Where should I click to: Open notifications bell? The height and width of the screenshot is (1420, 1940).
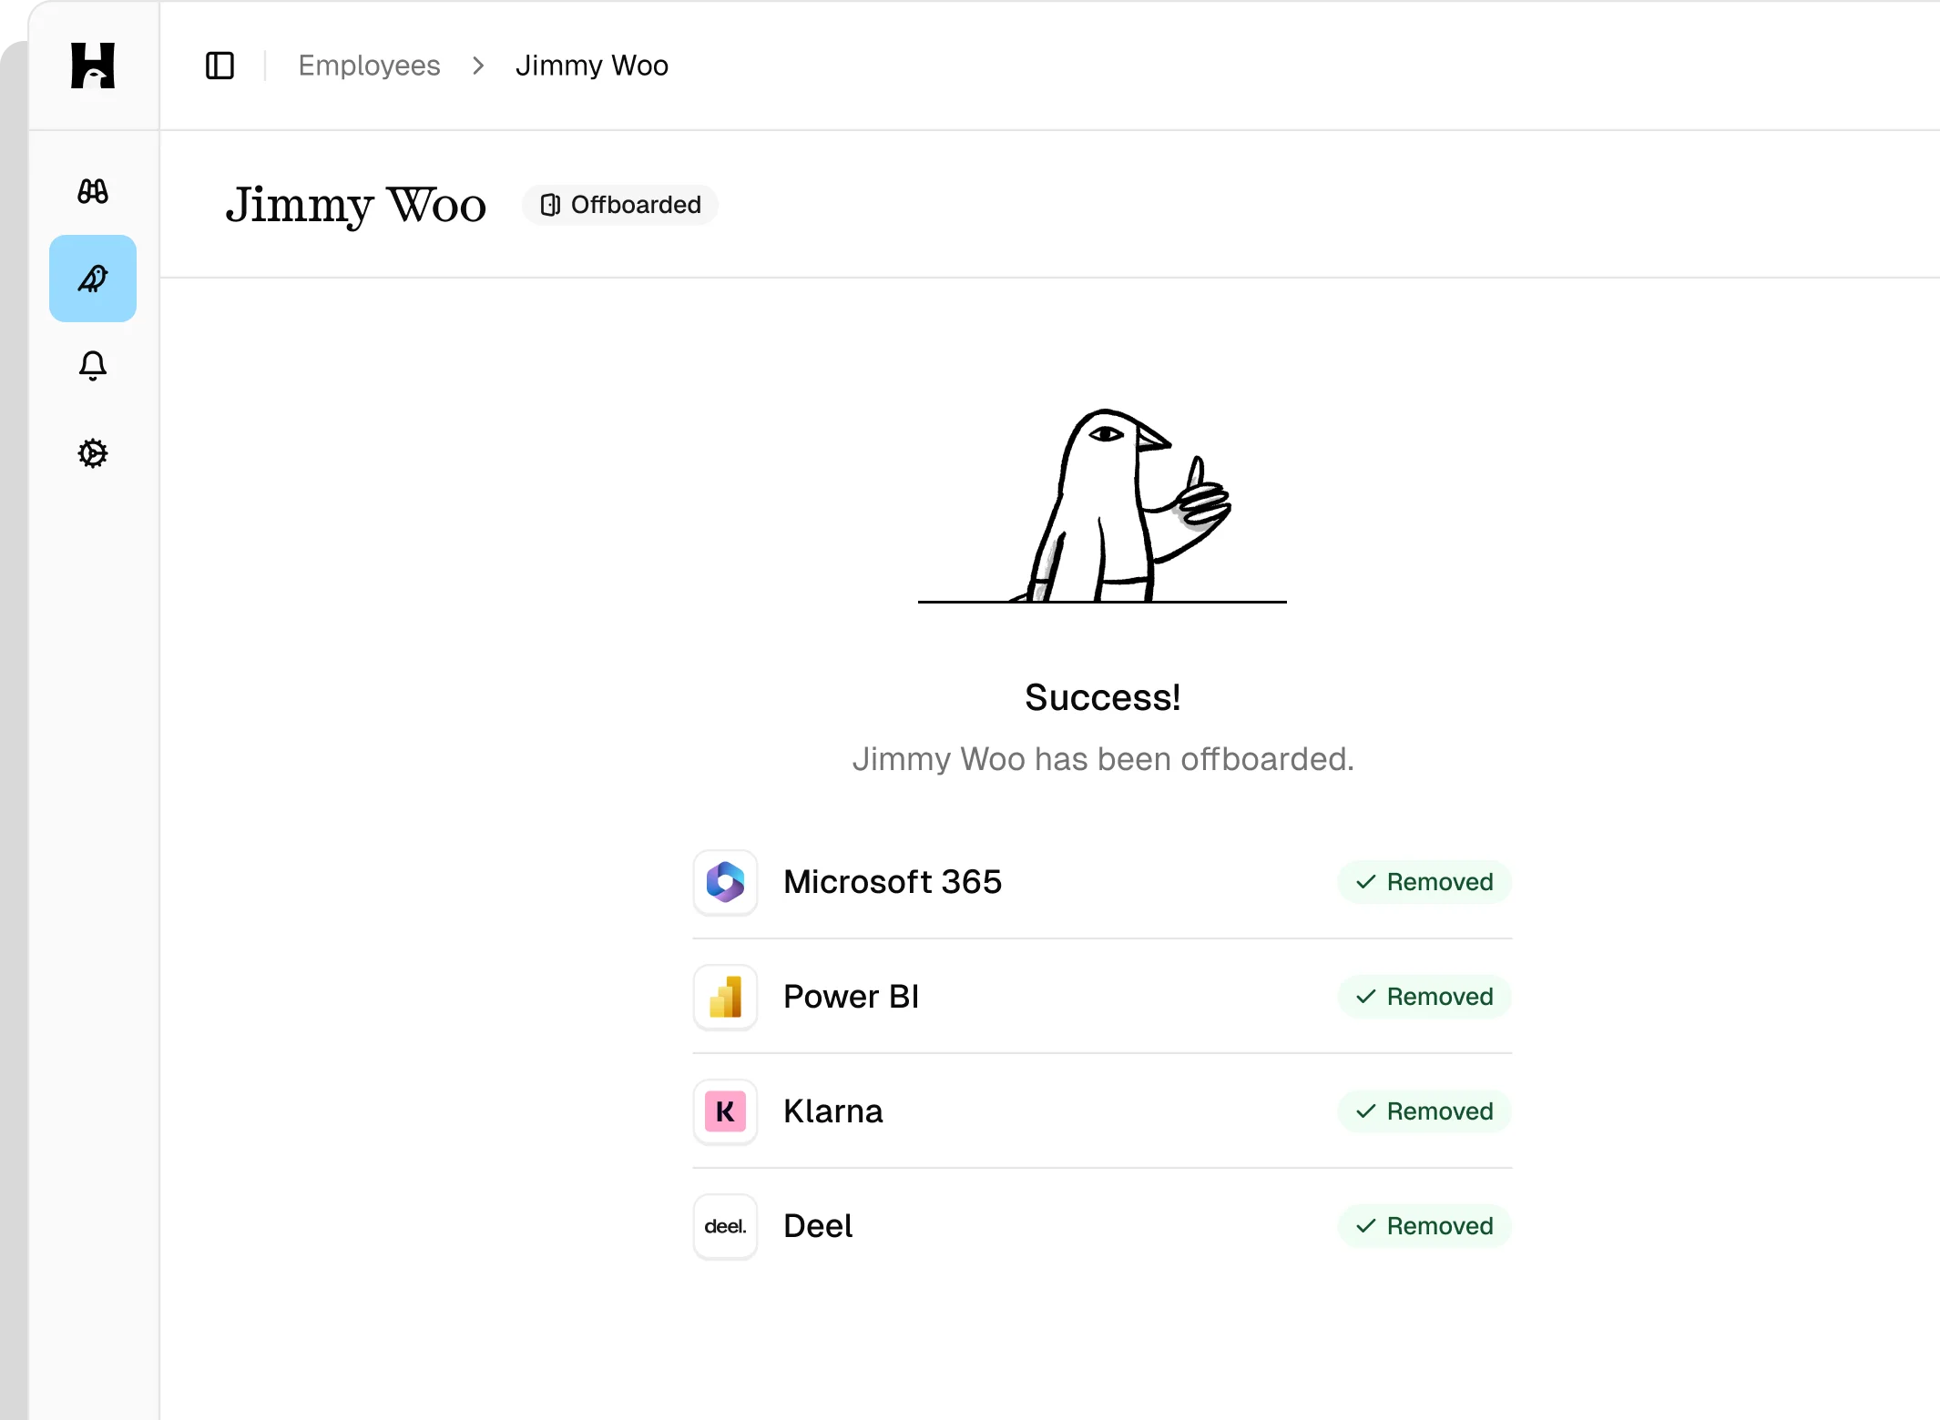[93, 366]
